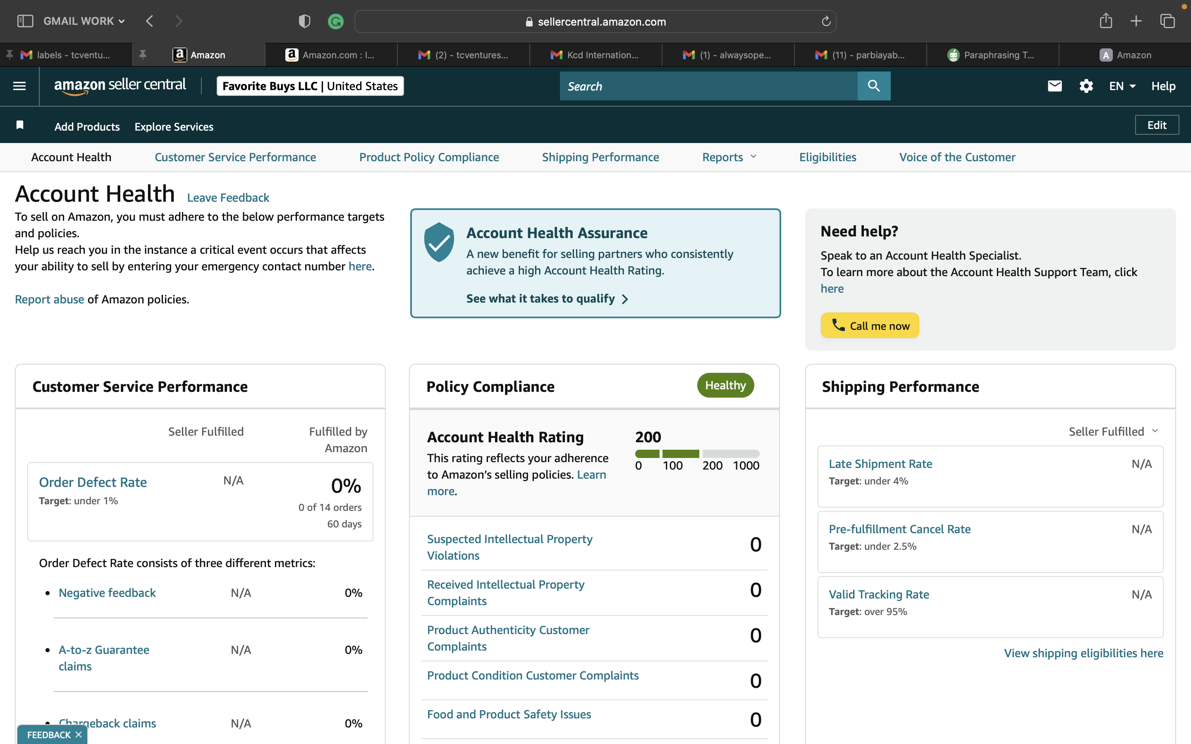This screenshot has width=1191, height=744.
Task: Add a new tab with plus icon
Action: [x=1136, y=21]
